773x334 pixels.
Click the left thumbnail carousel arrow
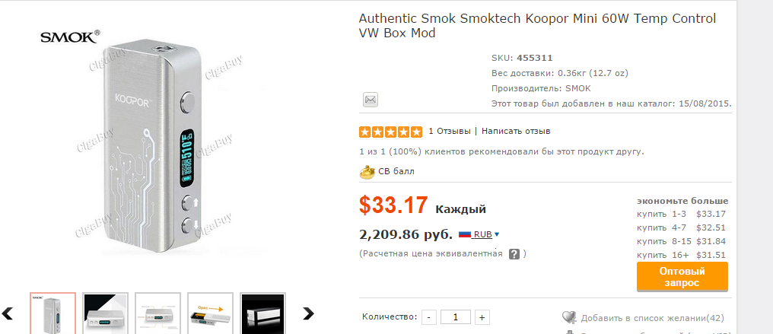click(x=8, y=313)
